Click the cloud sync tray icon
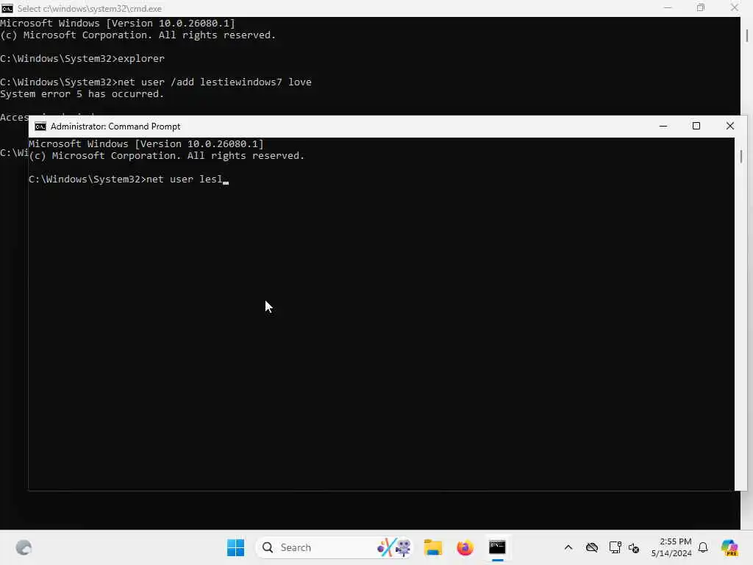The height and width of the screenshot is (565, 753). point(592,547)
